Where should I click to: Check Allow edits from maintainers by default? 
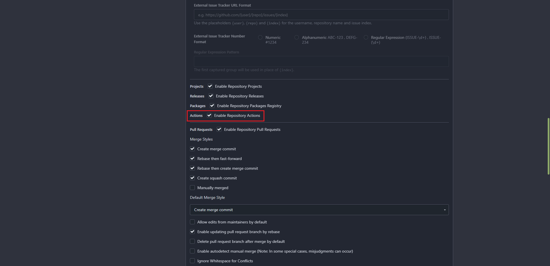tap(192, 222)
